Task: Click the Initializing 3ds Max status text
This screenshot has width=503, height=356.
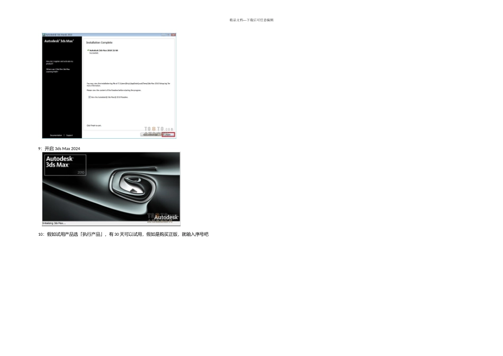Action: (54, 223)
